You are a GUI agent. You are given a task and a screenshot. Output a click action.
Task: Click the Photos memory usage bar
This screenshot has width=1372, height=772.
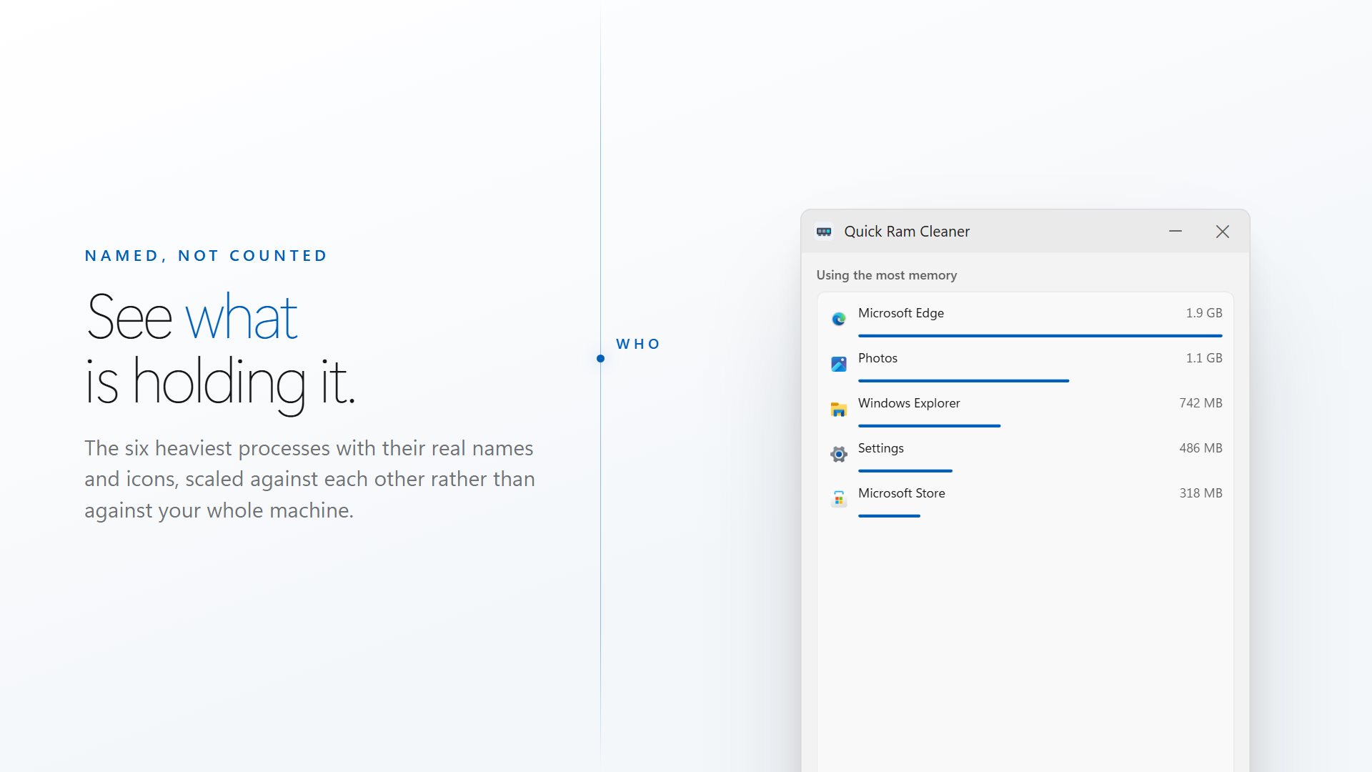coord(963,381)
